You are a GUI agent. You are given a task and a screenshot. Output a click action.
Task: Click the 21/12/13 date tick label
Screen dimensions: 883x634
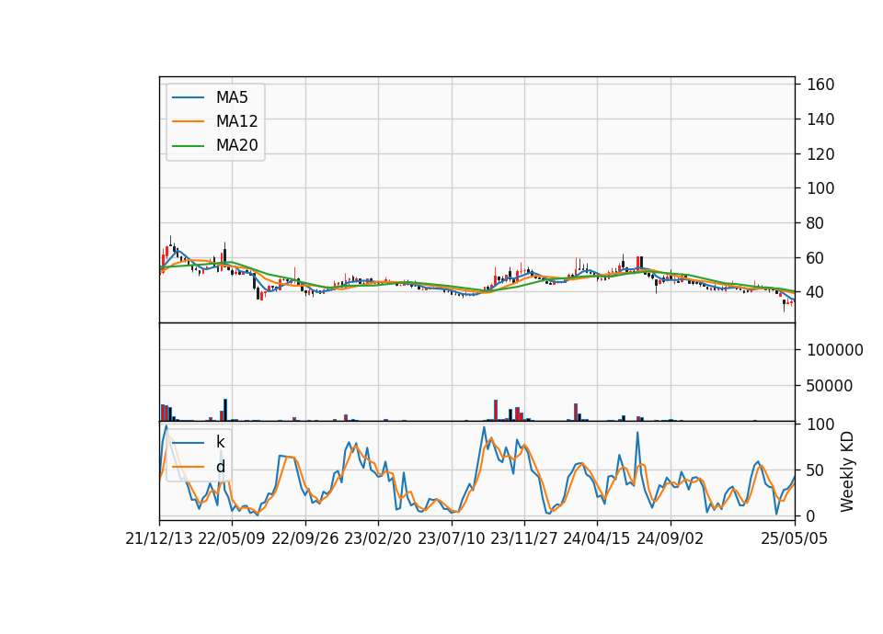(x=159, y=538)
